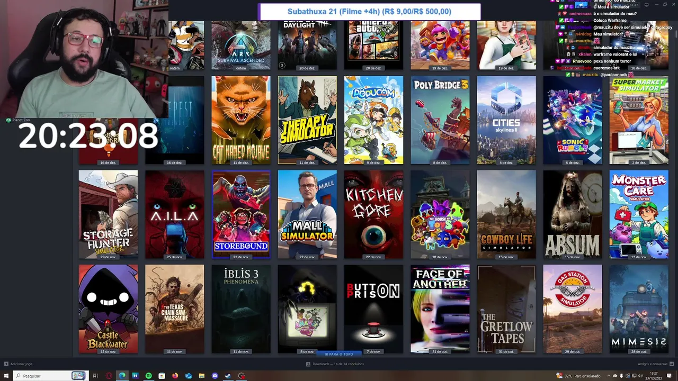This screenshot has width=678, height=381.
Task: Open the Windows Start menu
Action: point(6,376)
